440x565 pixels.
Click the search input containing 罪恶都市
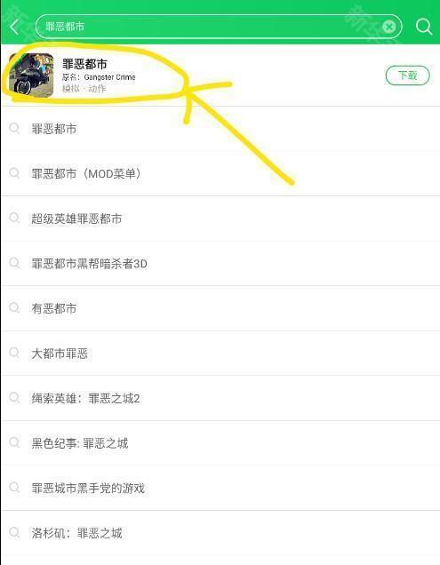click(x=219, y=27)
